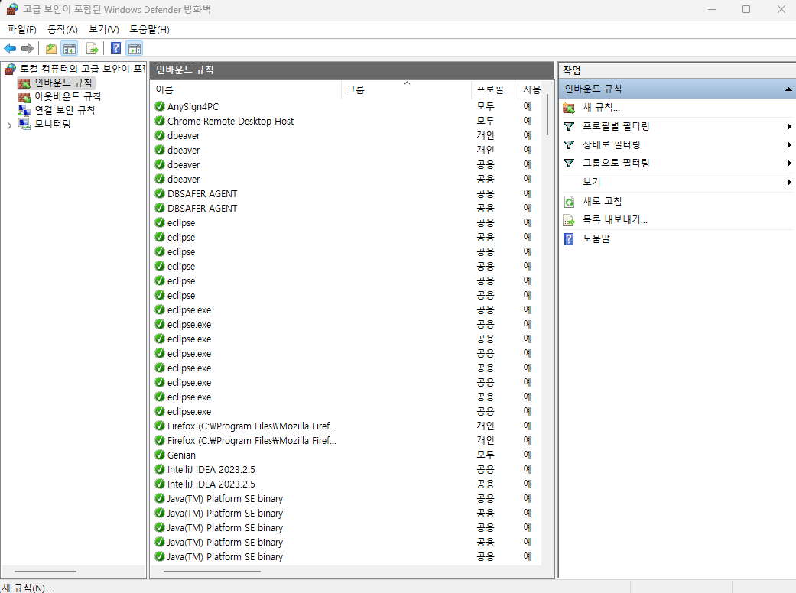The image size is (796, 593).
Task: Select 연결 보안 규칙 in the tree
Action: (x=64, y=110)
